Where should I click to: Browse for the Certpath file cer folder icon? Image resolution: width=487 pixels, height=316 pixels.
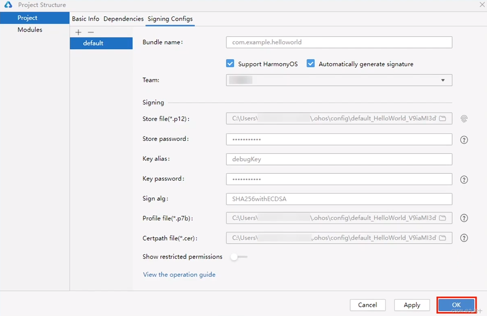coord(443,238)
